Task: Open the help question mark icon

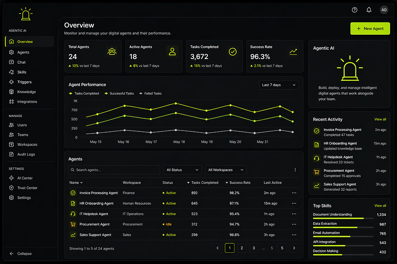Action: 354,10
